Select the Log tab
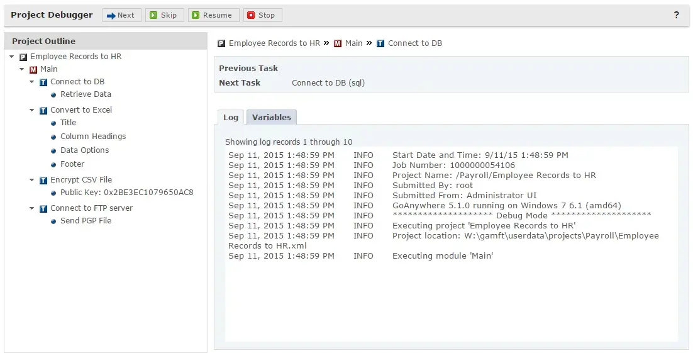The width and height of the screenshot is (693, 353). tap(231, 117)
